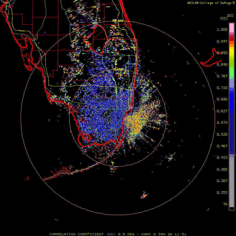The height and width of the screenshot is (236, 236).
Task: Click the 0.680 scale value
Action: pos(222,99)
